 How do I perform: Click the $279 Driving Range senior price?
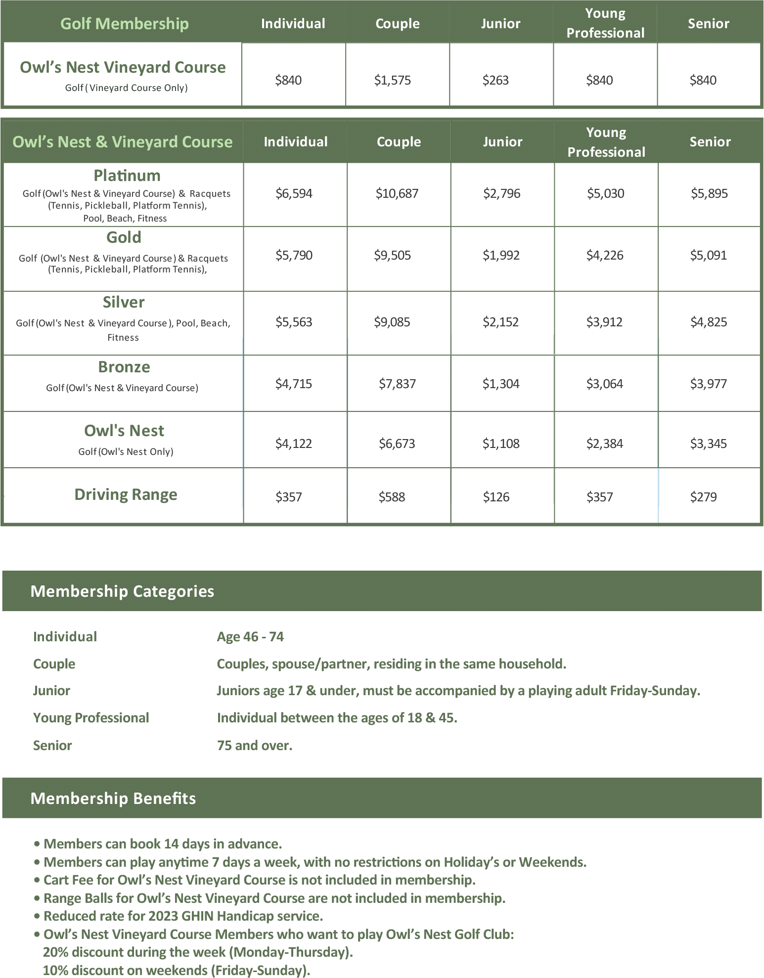pyautogui.click(x=704, y=497)
